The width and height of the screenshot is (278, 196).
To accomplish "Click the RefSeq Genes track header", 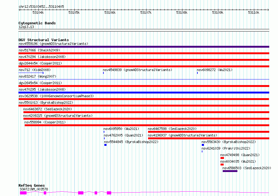I will [32, 185].
